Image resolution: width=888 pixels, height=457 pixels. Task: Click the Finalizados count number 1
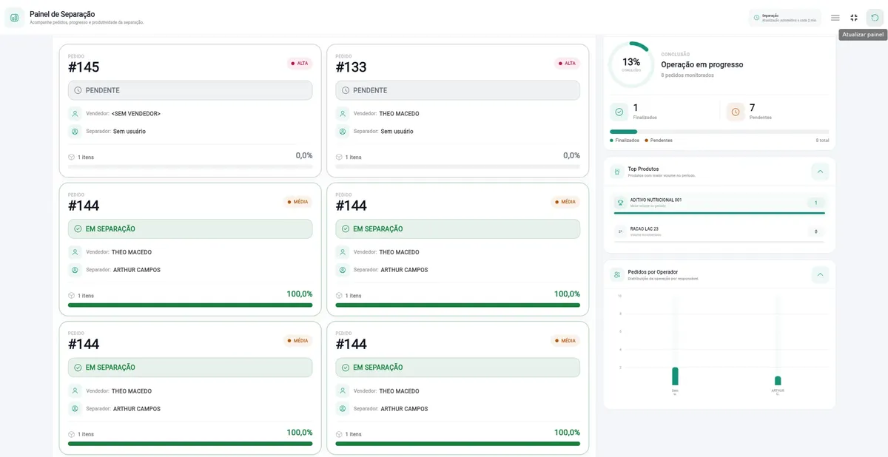(x=636, y=108)
